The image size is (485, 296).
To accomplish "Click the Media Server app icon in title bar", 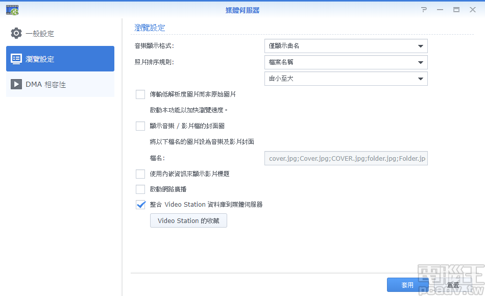I will click(12, 9).
